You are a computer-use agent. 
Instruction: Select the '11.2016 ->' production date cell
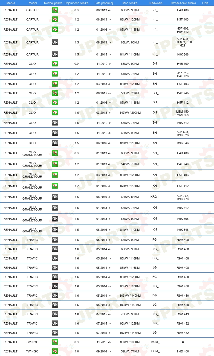[104, 342]
